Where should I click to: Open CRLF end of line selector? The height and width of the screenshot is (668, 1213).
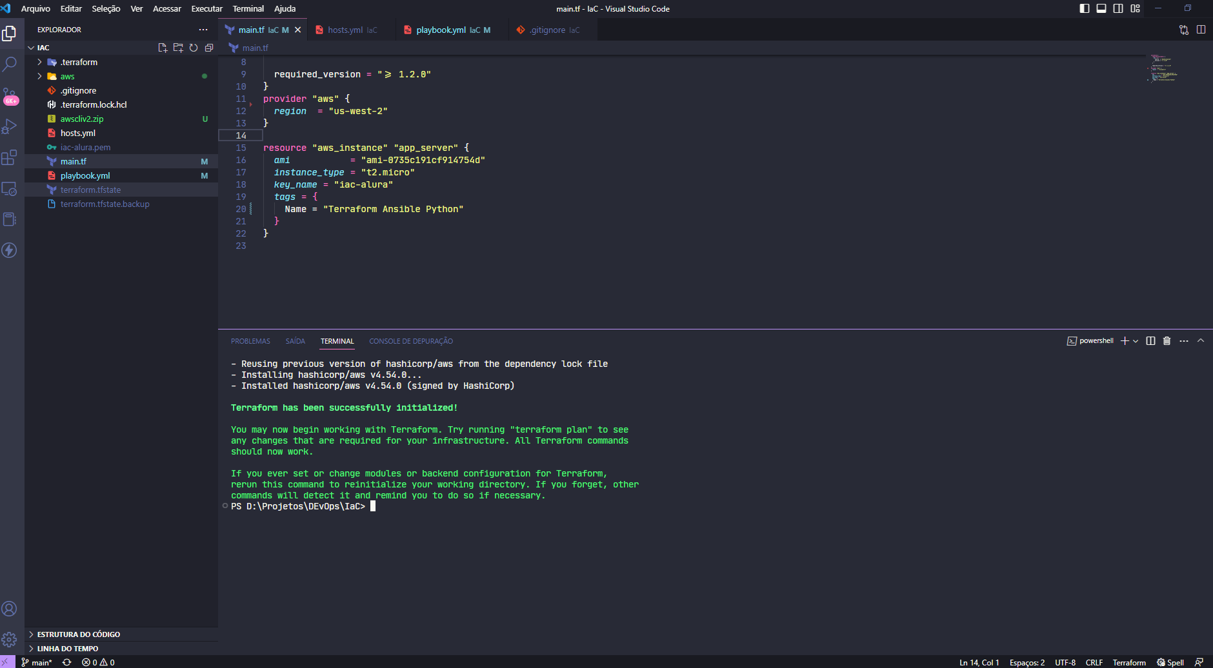pyautogui.click(x=1094, y=662)
